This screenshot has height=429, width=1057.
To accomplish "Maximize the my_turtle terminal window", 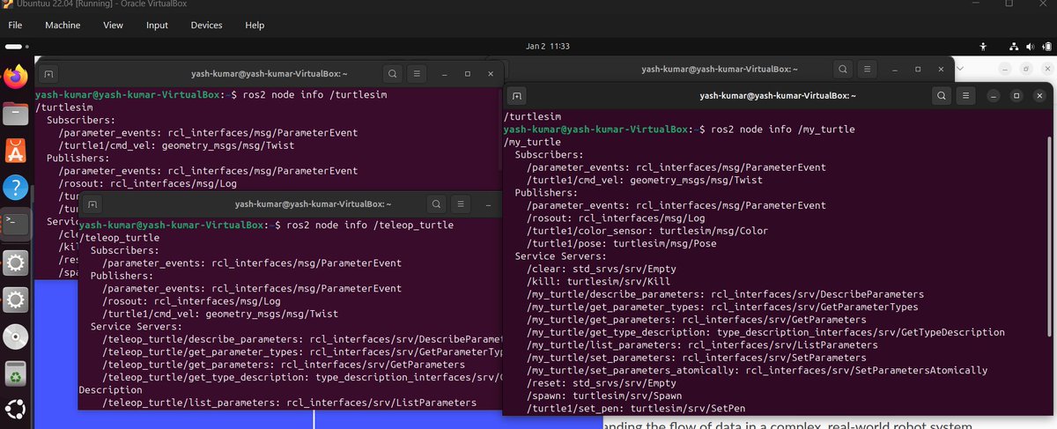I will [1016, 96].
